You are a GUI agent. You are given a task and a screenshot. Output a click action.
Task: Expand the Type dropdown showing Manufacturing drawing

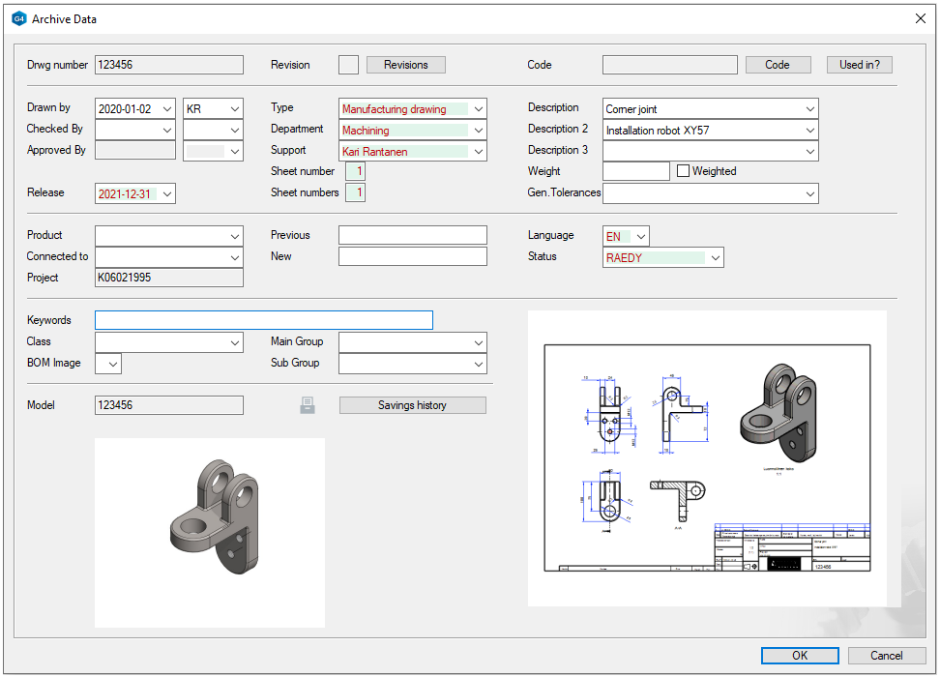(479, 109)
